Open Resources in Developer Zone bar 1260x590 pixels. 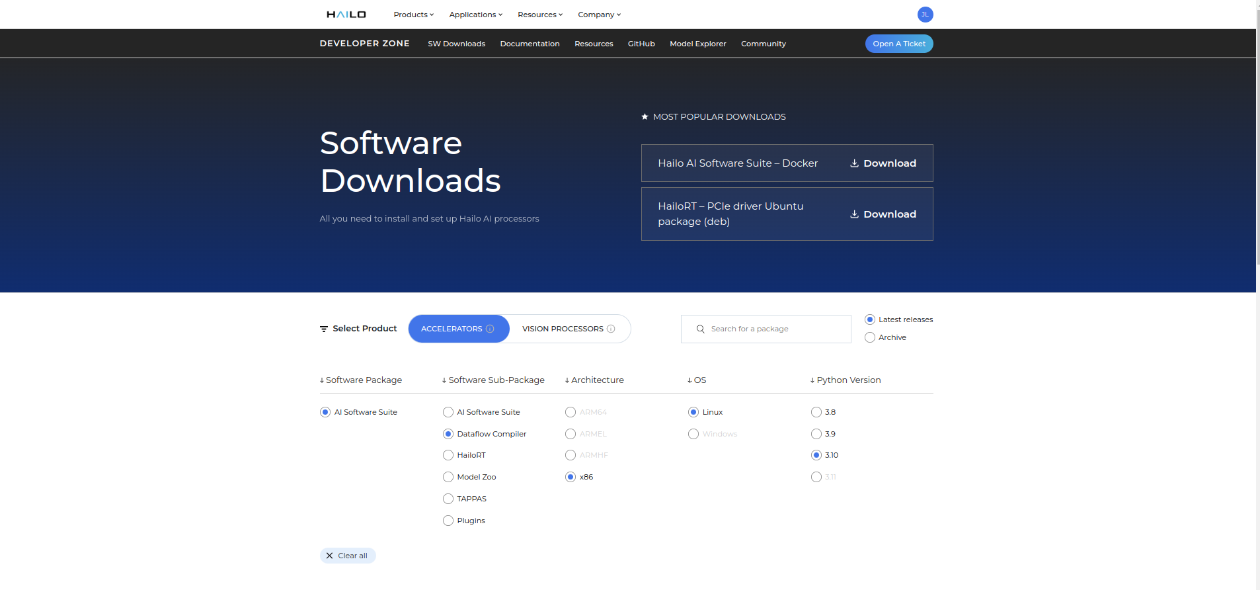(594, 44)
